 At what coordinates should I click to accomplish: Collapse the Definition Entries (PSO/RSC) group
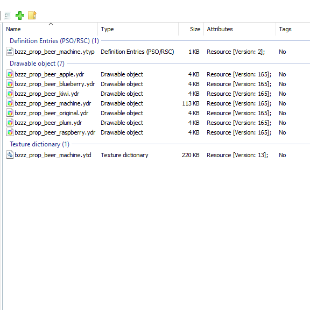point(54,41)
